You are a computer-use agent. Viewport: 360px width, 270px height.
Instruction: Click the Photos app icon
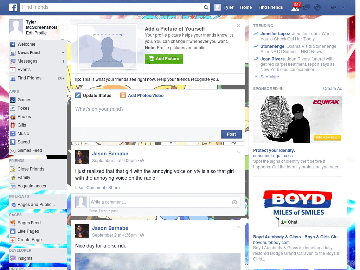[x=13, y=117]
